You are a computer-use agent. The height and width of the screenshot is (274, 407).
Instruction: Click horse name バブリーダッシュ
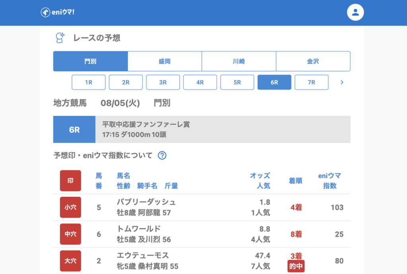point(146,202)
